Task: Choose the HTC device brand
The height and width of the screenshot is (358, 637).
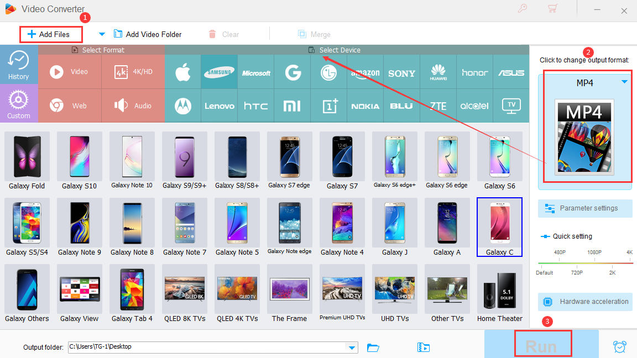Action: 256,106
